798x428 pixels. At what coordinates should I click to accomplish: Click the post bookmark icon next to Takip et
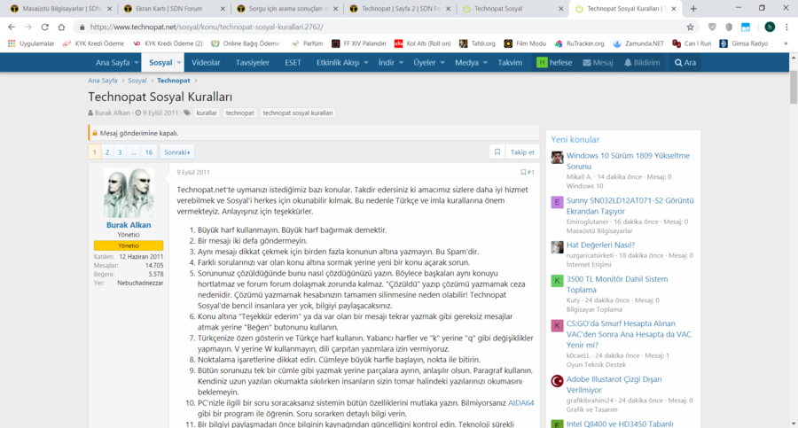point(497,152)
